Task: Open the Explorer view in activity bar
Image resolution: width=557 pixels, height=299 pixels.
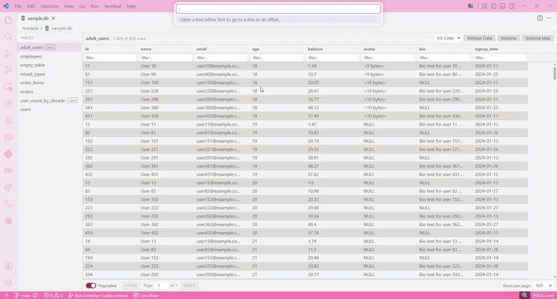Action: click(x=8, y=20)
